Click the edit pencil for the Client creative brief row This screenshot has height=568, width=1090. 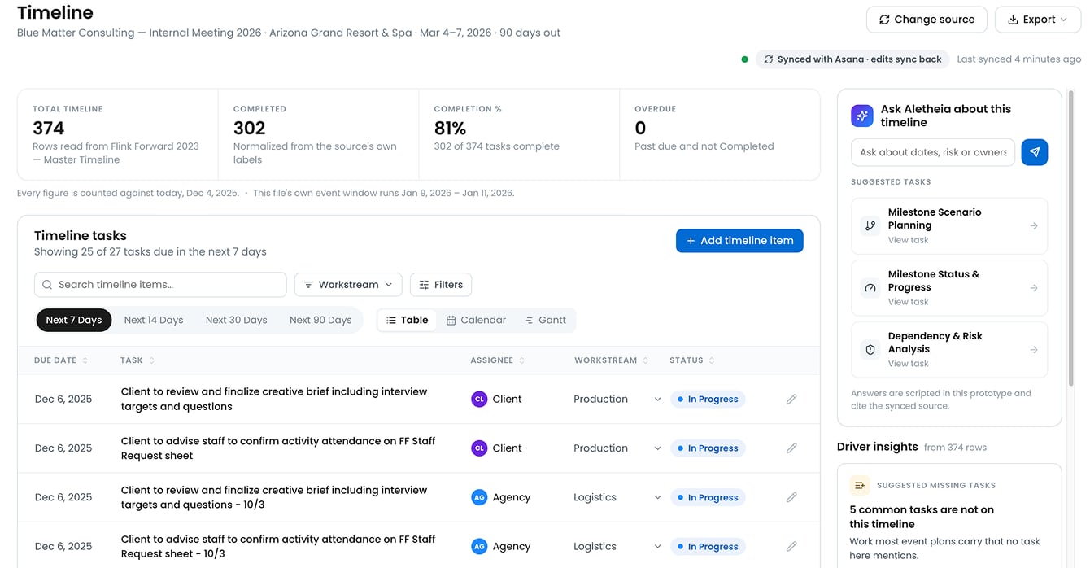791,400
